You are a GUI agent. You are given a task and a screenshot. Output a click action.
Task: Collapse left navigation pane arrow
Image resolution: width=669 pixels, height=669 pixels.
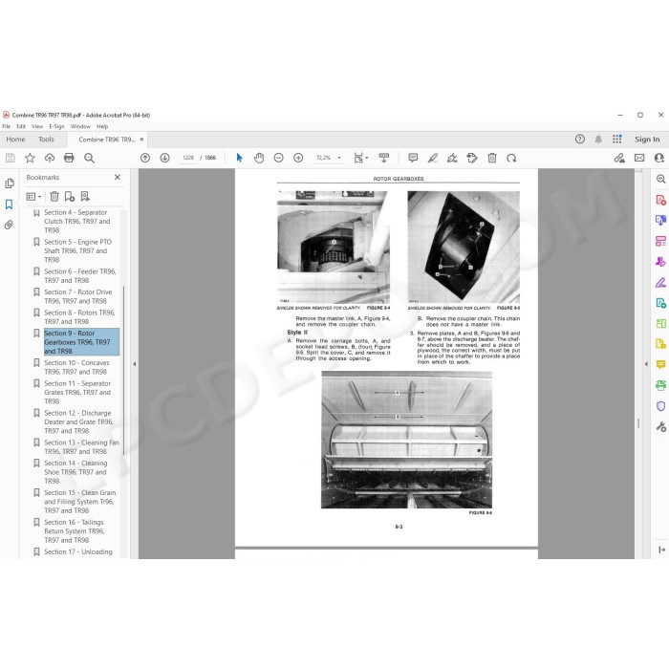[135, 364]
